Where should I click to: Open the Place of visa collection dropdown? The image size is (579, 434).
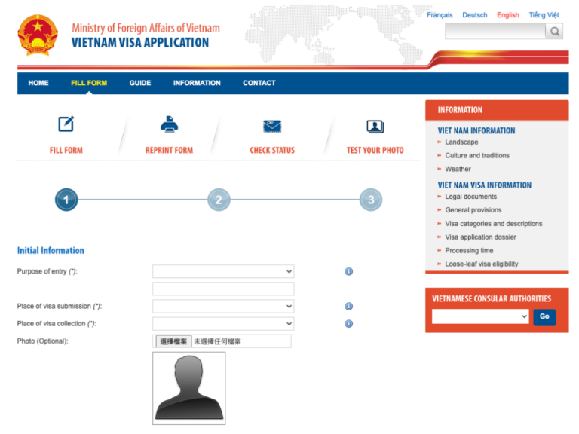pyautogui.click(x=223, y=324)
